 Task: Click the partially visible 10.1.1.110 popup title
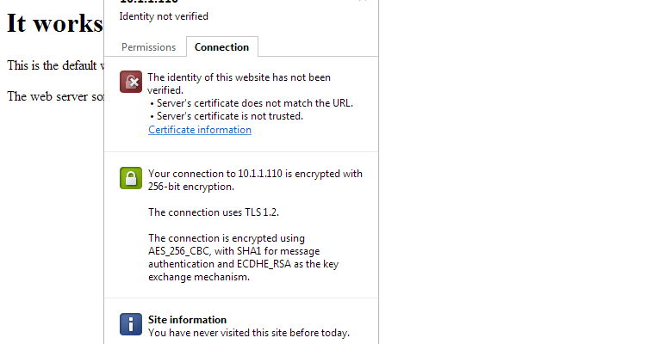(149, 2)
